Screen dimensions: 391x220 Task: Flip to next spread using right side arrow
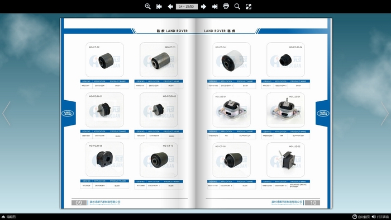coord(384,113)
